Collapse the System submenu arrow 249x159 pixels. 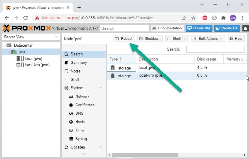point(101,88)
